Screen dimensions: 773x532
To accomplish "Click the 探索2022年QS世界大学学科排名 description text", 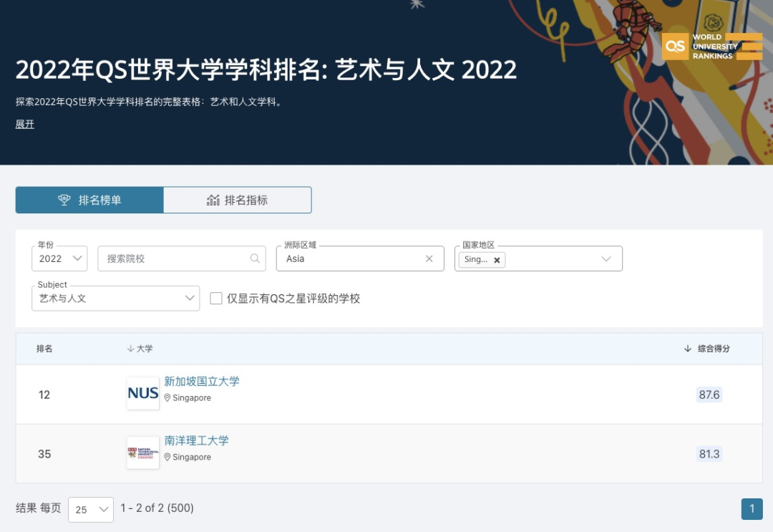I will pyautogui.click(x=150, y=102).
